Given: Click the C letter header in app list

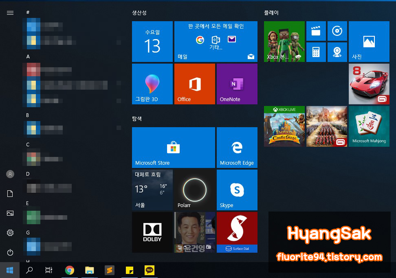Looking at the screenshot, I should pyautogui.click(x=28, y=145).
